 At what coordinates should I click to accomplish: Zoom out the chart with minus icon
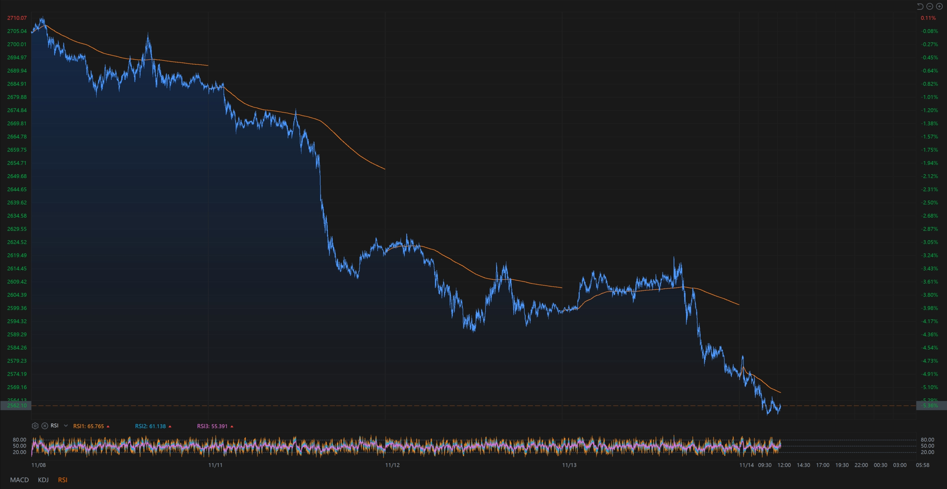(929, 6)
